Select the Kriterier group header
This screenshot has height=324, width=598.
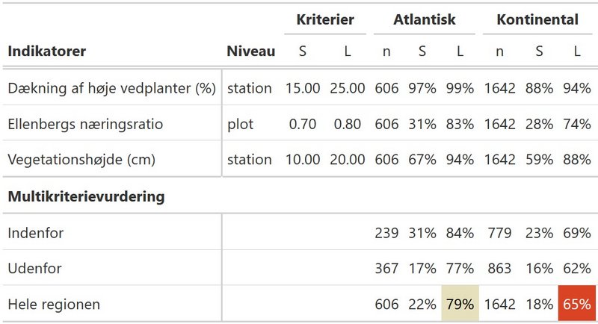point(325,19)
